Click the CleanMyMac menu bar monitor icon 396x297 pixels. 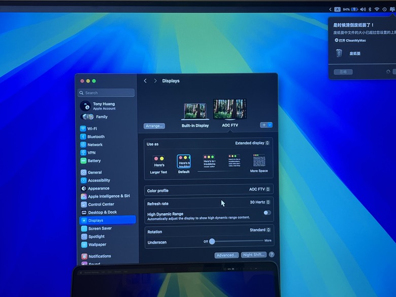pyautogui.click(x=392, y=9)
